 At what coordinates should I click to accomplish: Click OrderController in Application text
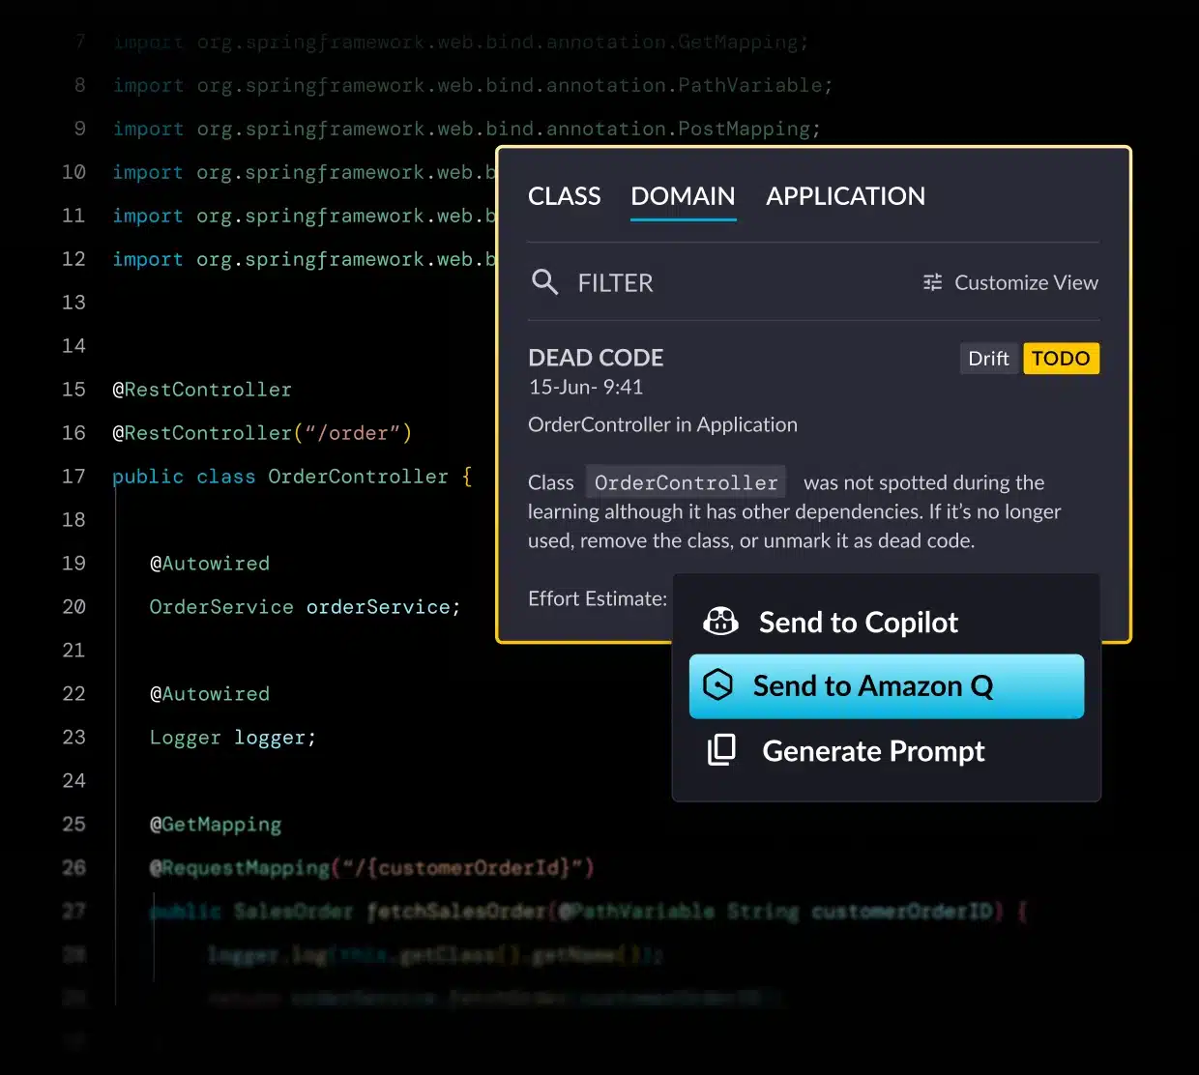[662, 424]
